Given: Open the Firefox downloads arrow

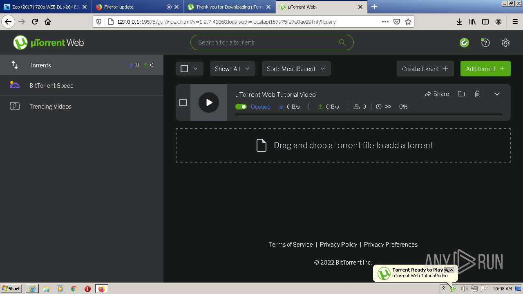Looking at the screenshot, I should [459, 22].
